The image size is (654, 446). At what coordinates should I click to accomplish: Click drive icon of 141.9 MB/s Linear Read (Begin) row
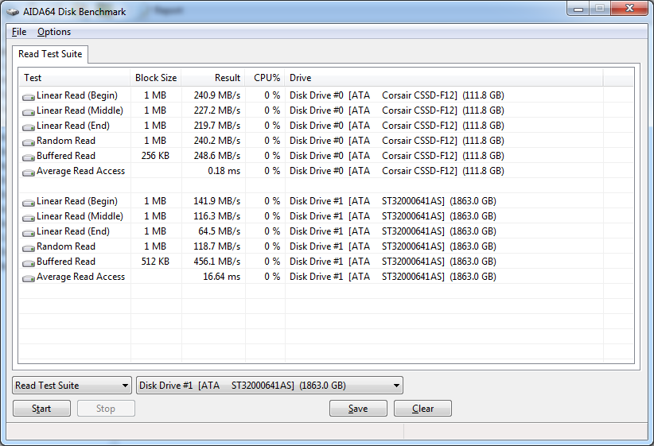coord(29,203)
